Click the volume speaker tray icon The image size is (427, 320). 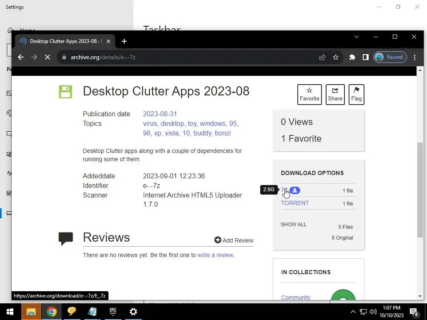(373, 312)
